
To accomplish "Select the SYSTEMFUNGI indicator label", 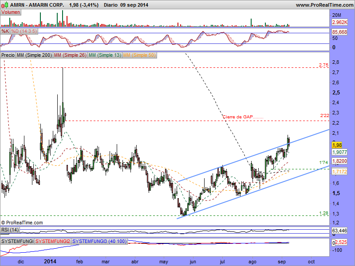I will click(x=17, y=241).
